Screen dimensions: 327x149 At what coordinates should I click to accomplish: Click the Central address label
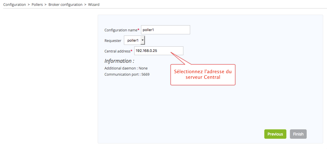pos(117,51)
